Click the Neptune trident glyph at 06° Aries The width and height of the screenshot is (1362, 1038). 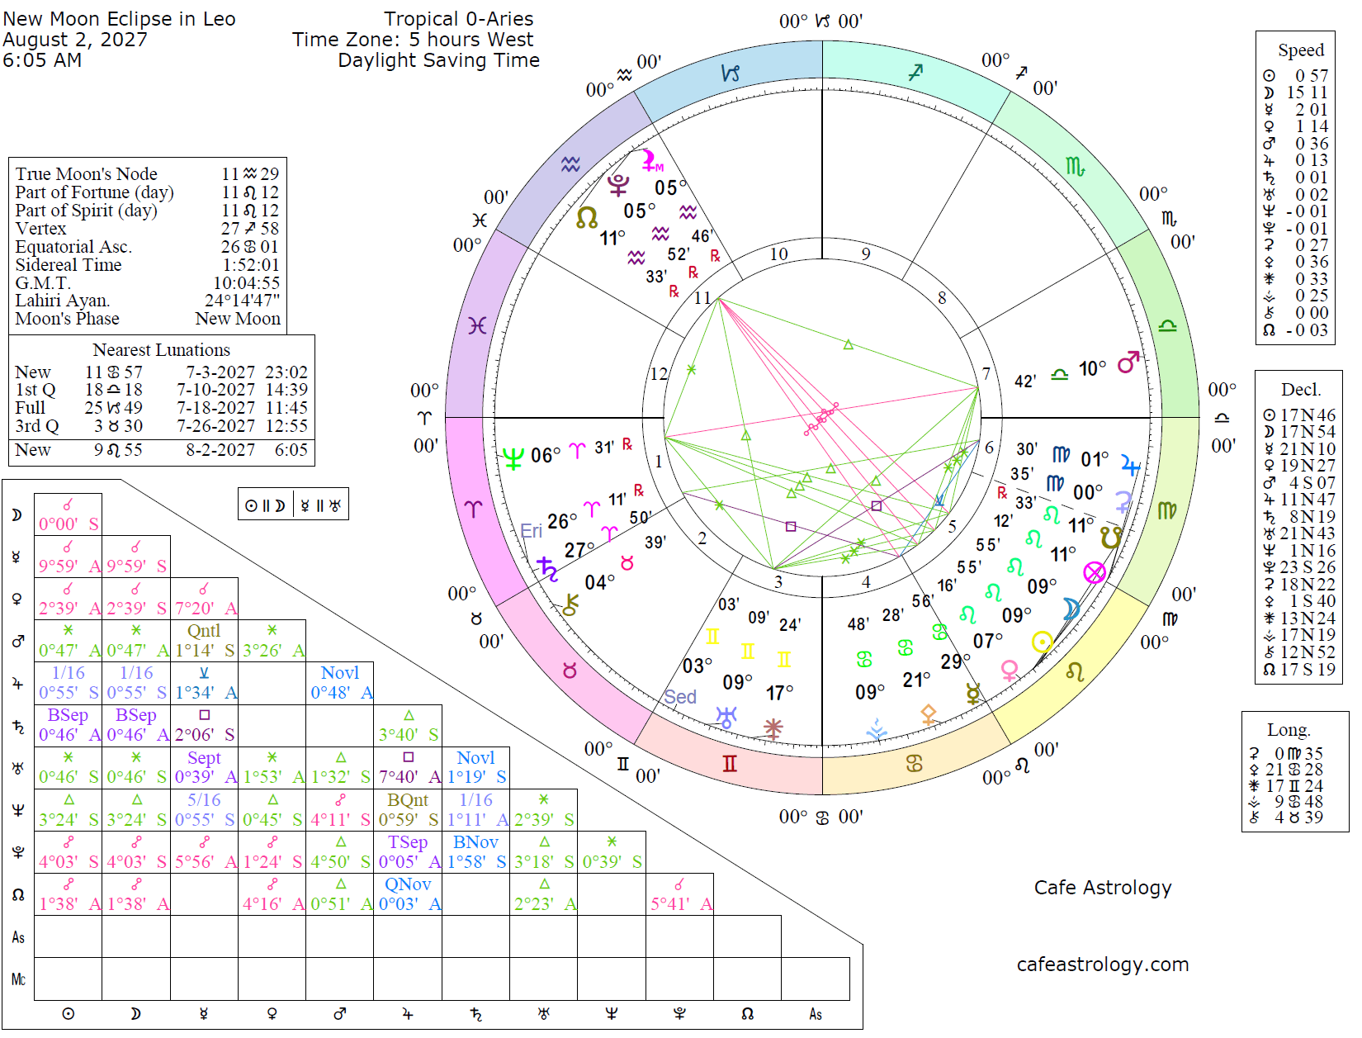coord(513,458)
